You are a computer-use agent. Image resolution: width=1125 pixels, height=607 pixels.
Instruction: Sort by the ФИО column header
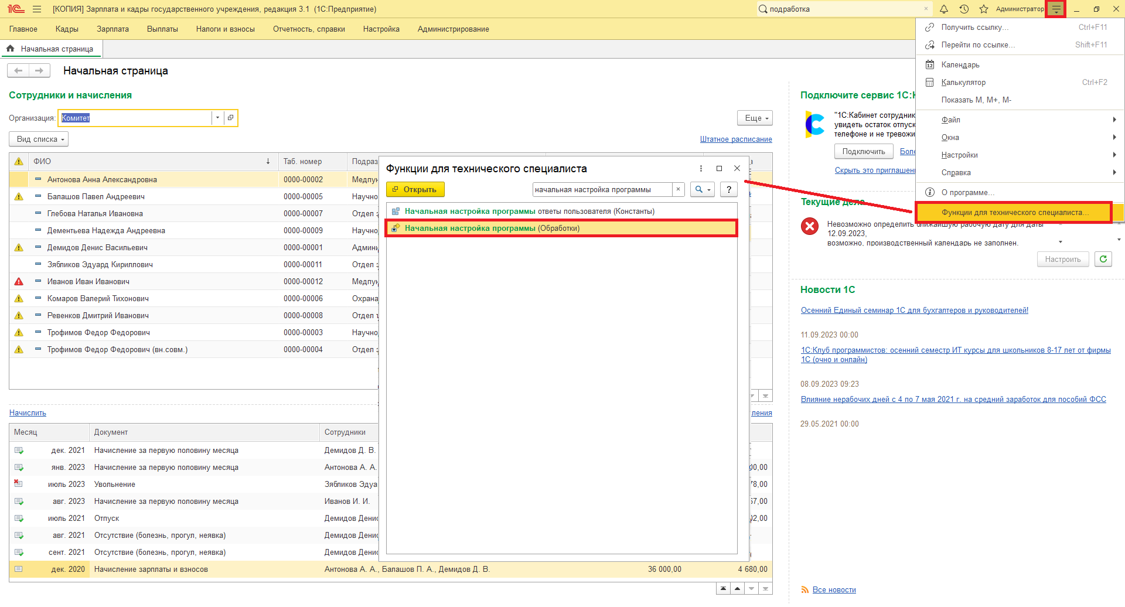tap(154, 161)
